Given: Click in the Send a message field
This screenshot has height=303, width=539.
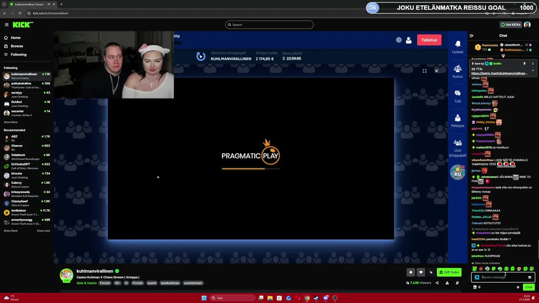Looking at the screenshot, I should (x=503, y=277).
